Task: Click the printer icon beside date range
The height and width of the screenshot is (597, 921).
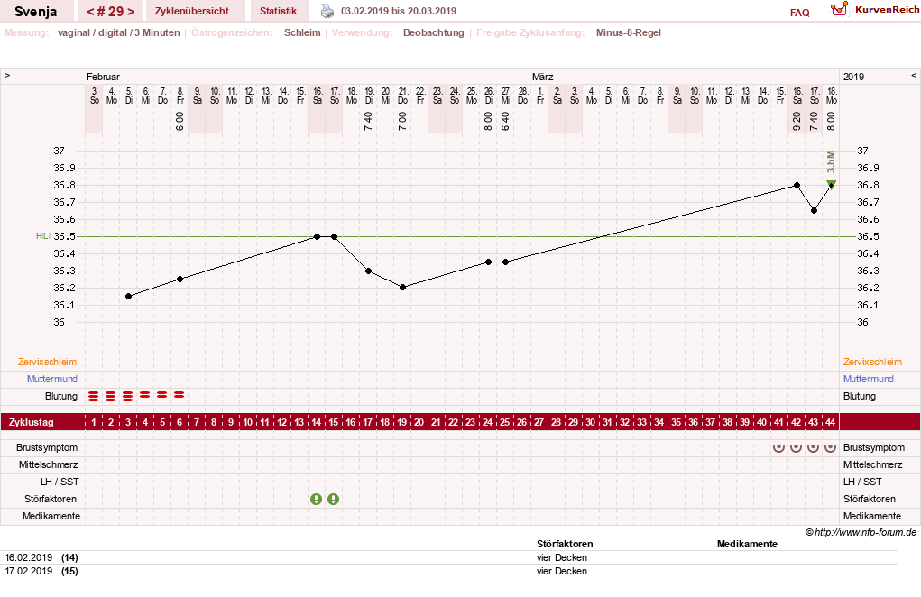Action: pos(327,11)
